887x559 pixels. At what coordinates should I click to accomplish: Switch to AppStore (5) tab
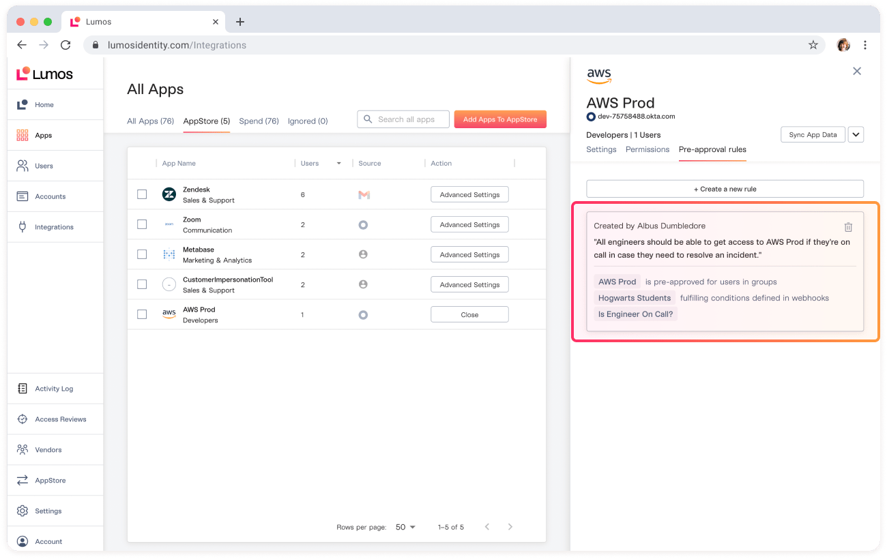[x=206, y=121]
